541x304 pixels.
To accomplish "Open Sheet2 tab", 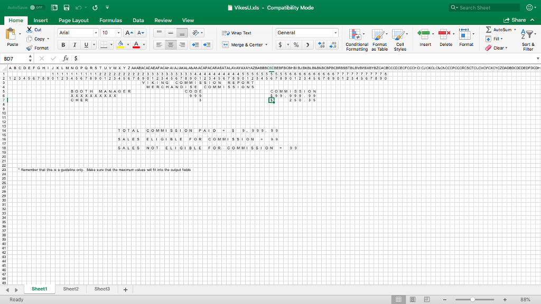I will tap(71, 289).
